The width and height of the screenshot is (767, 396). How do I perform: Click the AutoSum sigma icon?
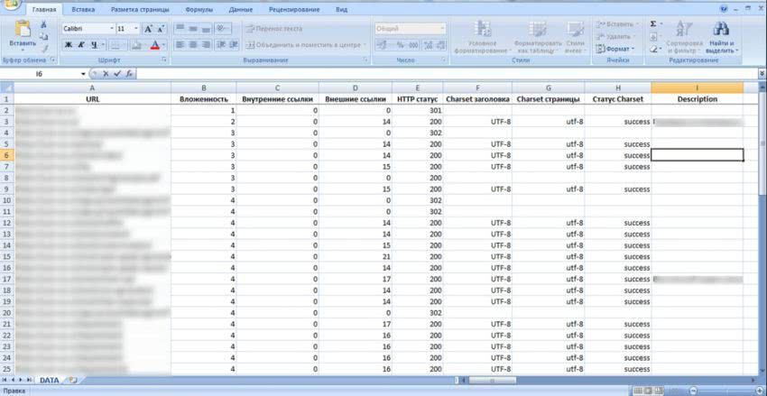pos(653,24)
